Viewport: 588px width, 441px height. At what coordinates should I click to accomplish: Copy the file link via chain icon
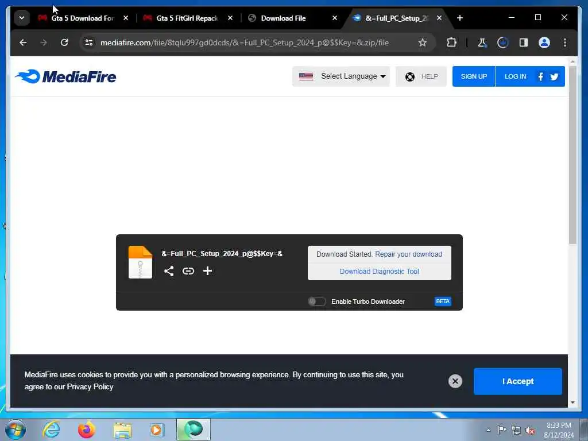[188, 271]
